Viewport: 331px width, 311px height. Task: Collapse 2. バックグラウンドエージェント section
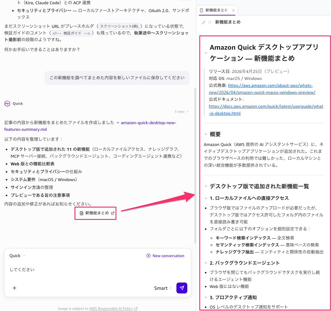coord(206,263)
